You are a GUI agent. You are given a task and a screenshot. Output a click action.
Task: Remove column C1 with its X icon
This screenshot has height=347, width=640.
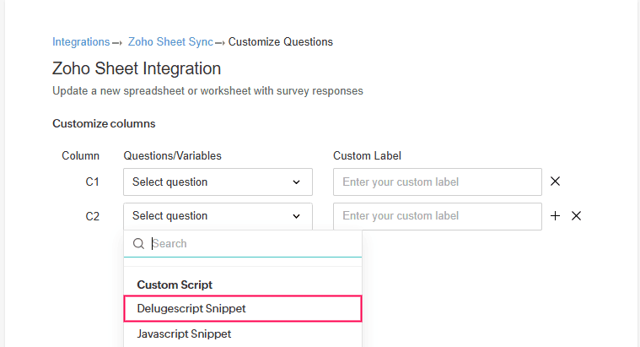click(x=555, y=182)
